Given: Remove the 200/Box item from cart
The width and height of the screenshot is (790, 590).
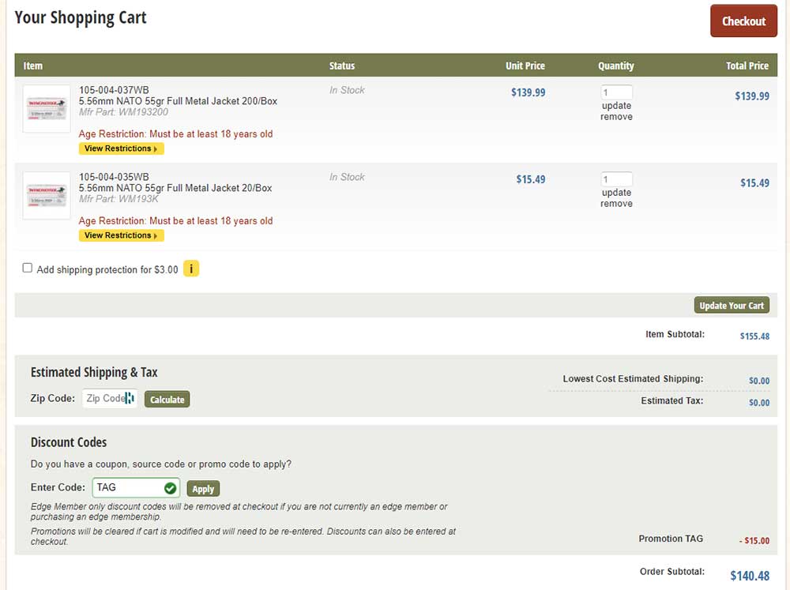Looking at the screenshot, I should pyautogui.click(x=616, y=117).
